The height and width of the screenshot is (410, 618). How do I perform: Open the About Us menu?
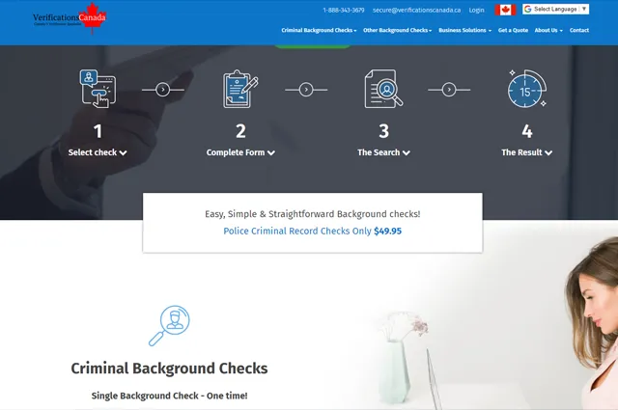548,30
